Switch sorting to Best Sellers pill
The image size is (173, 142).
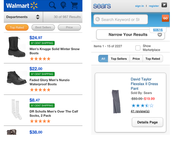pos(43,27)
